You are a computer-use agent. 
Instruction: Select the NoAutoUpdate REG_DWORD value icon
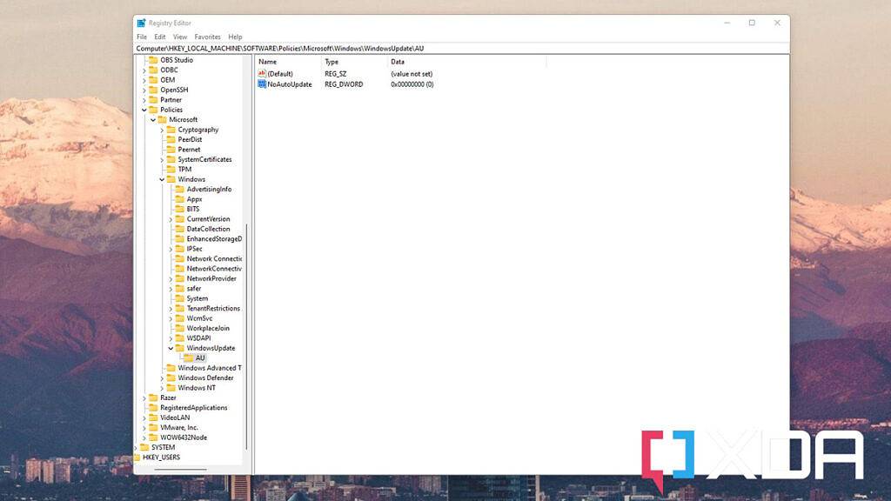[x=263, y=83]
